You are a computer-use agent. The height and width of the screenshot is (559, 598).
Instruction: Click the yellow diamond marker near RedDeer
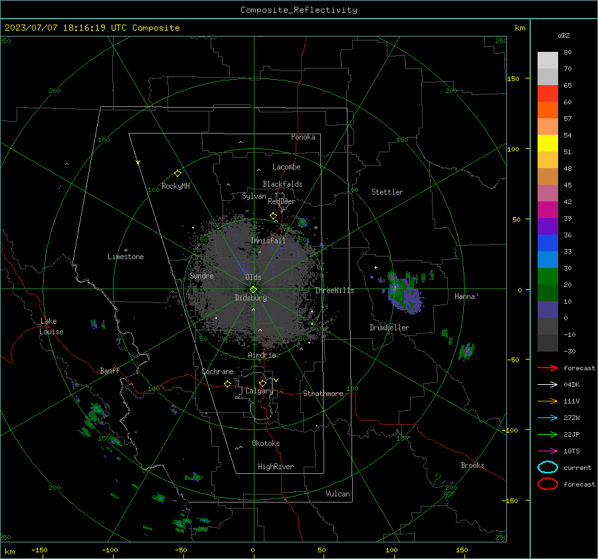[x=273, y=216]
